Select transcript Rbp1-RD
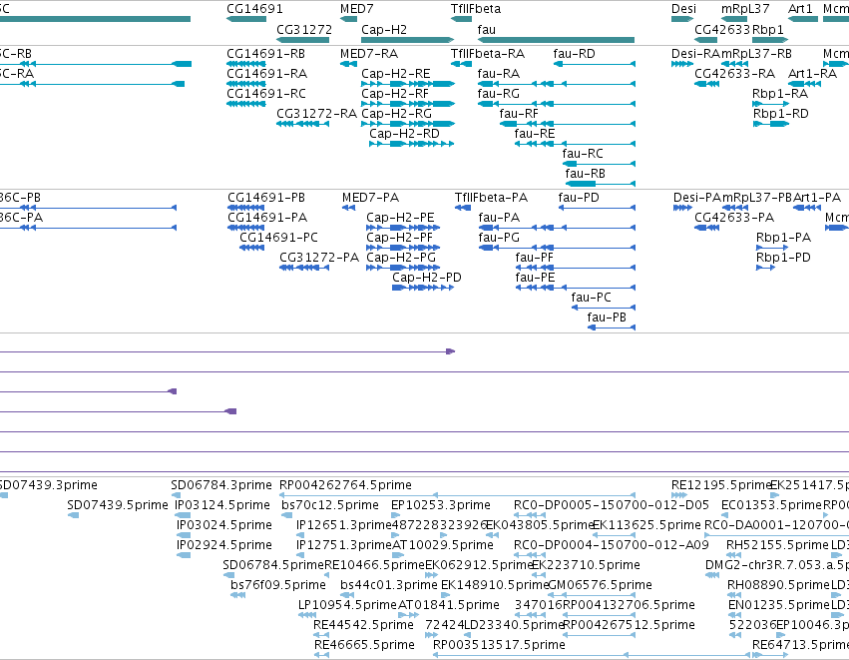 [x=770, y=124]
